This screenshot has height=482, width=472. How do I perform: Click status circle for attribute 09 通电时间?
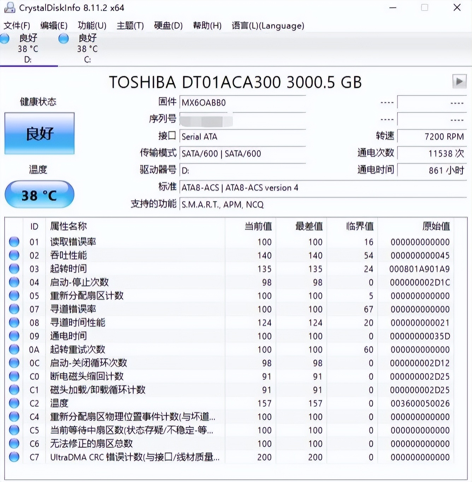[14, 336]
